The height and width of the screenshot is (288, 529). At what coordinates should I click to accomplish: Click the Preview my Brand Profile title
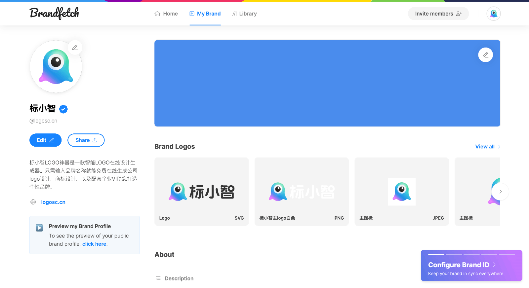tap(80, 226)
